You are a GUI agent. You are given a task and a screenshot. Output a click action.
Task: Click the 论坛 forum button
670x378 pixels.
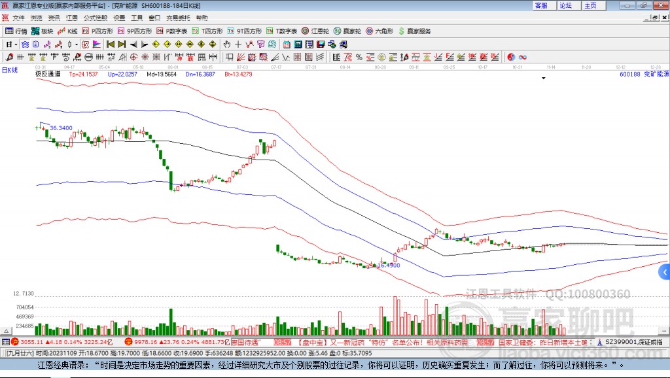click(565, 5)
